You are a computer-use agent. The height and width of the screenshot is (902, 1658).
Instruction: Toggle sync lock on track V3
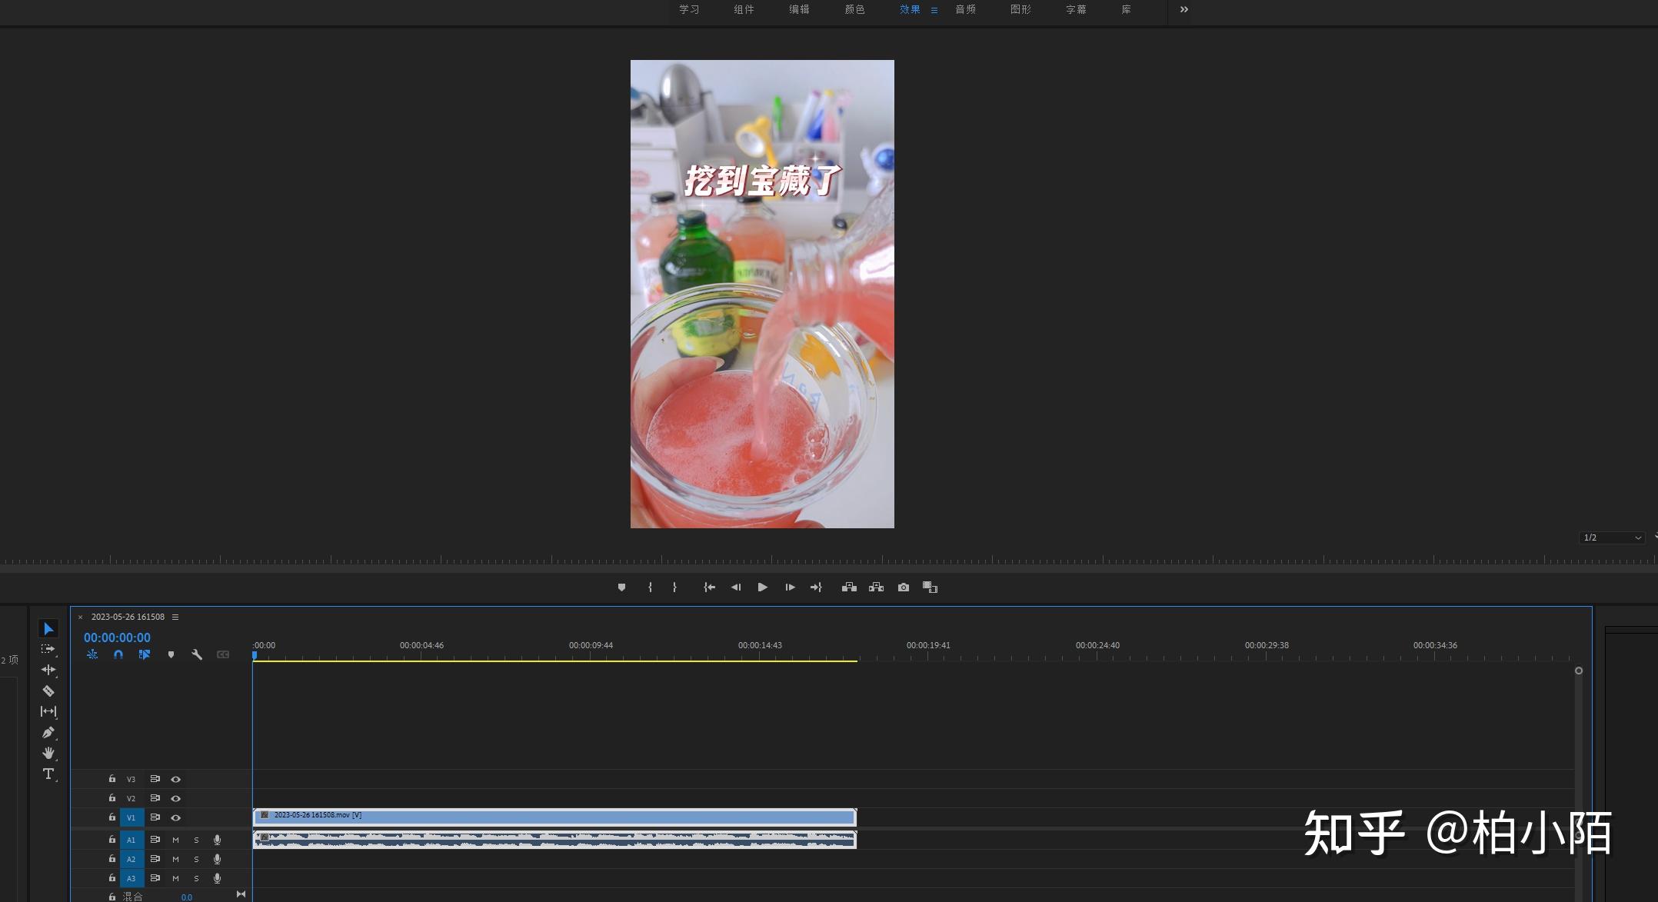pos(155,779)
